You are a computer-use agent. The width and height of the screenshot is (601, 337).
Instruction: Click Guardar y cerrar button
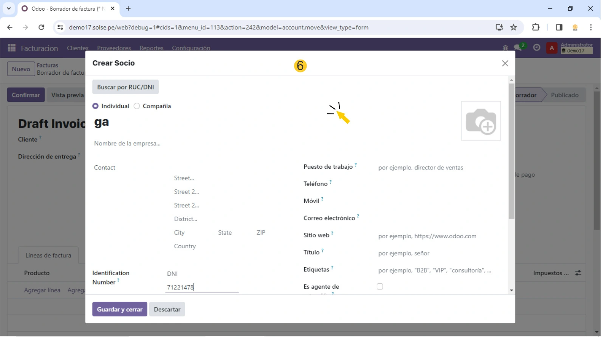click(119, 309)
